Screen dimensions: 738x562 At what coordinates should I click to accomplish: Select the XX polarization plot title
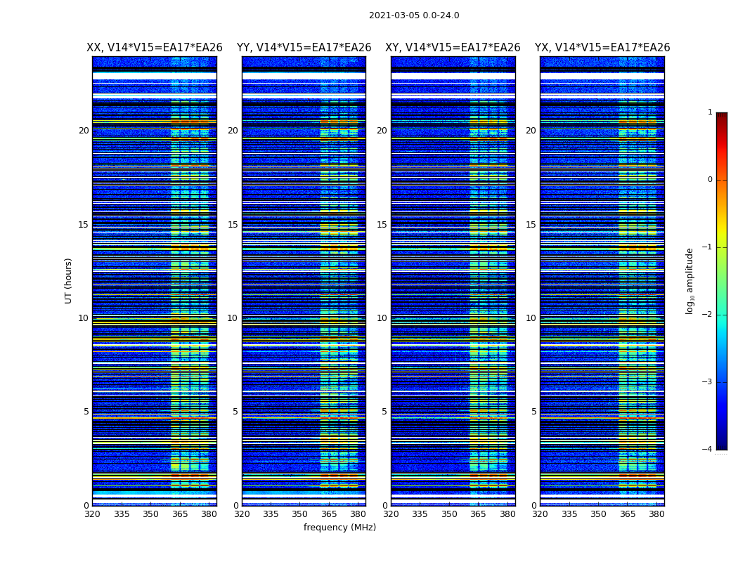pyautogui.click(x=155, y=48)
